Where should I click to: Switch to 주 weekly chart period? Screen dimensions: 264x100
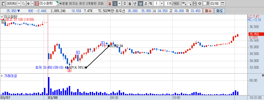pos(124,3)
